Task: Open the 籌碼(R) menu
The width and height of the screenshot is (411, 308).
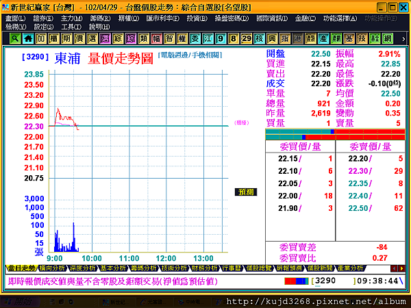Action: coord(100,18)
